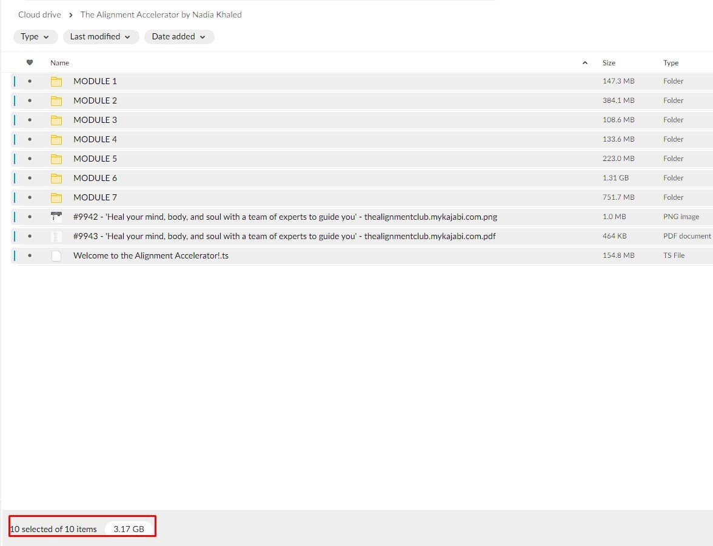This screenshot has height=546, width=713.
Task: Sort by the Size column header
Action: (x=609, y=63)
